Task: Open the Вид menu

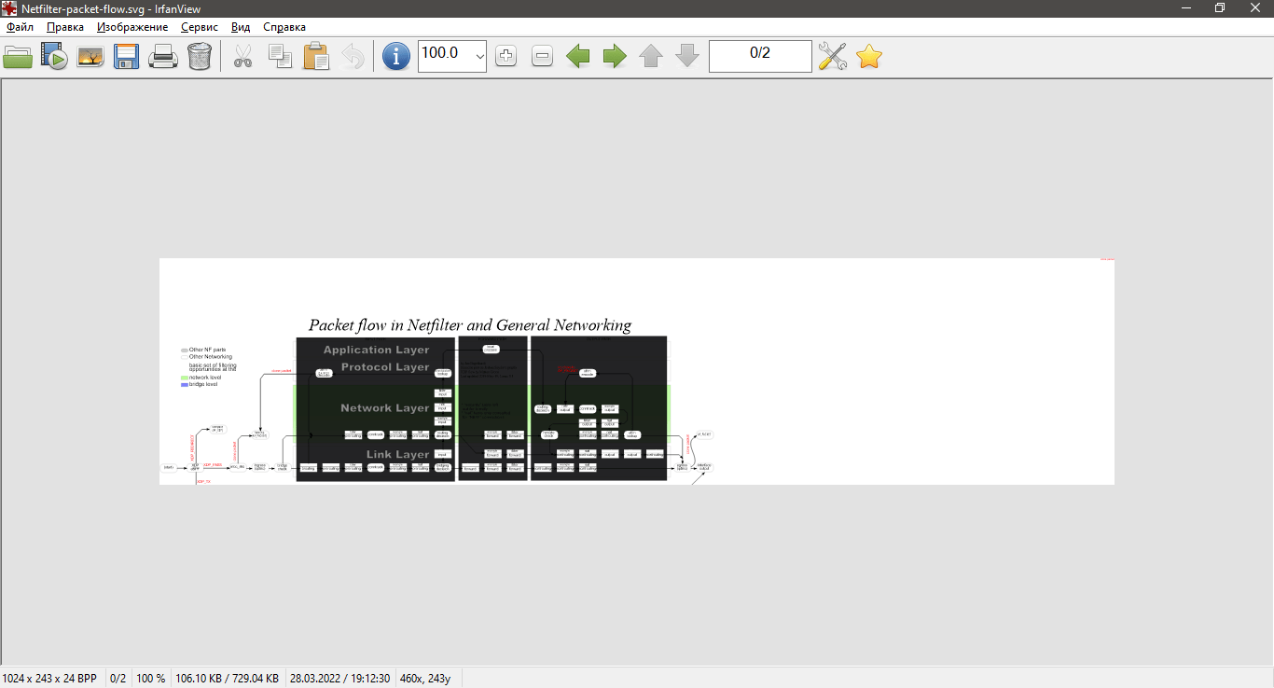Action: pos(241,27)
